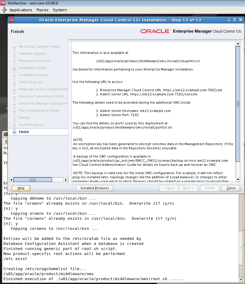Click the Finish step bullet icon
This screenshot has height=284, width=245.
pyautogui.click(x=14, y=132)
